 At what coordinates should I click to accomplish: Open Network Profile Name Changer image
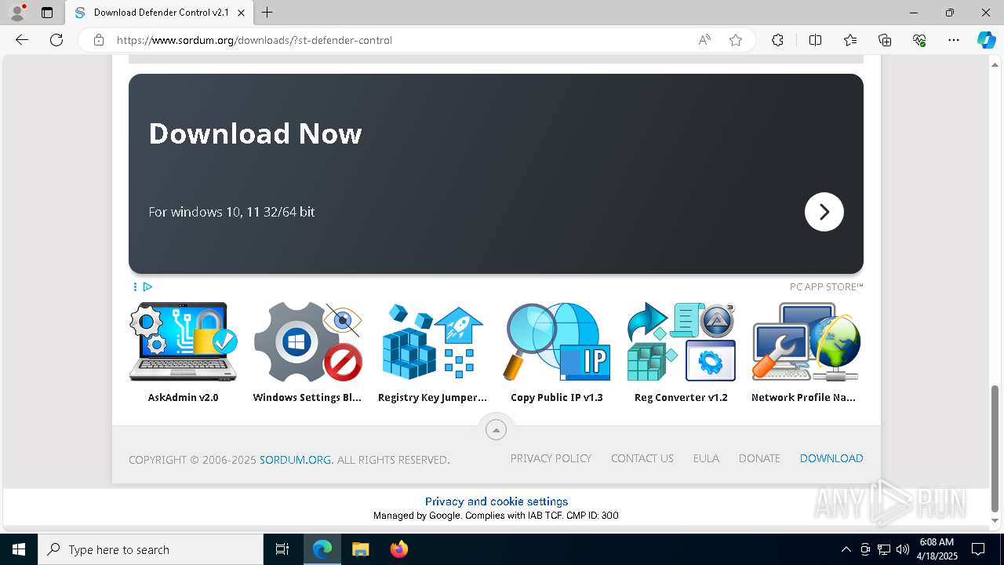806,341
